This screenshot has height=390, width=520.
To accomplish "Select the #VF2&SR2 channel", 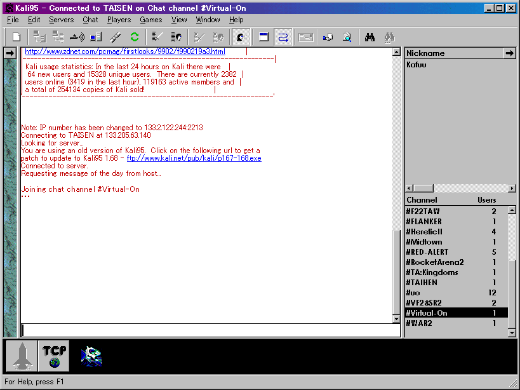I will click(457, 303).
